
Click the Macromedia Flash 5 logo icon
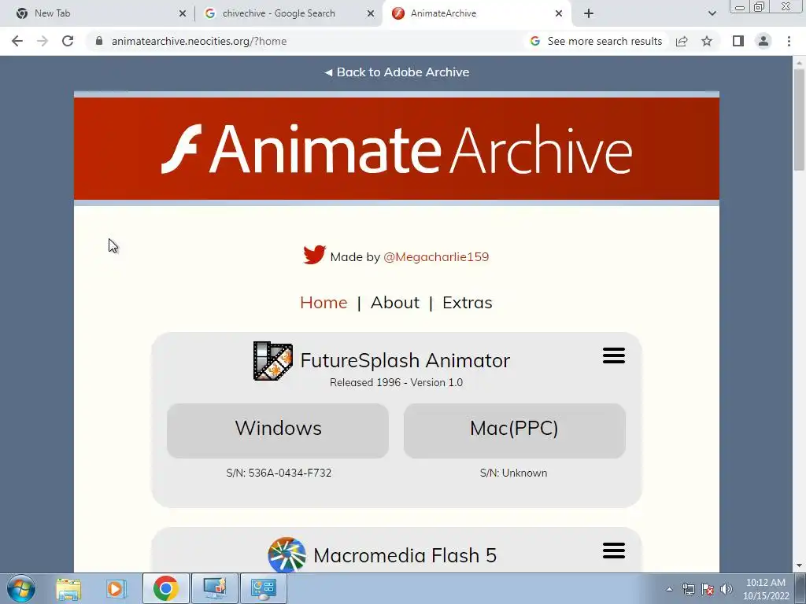287,554
